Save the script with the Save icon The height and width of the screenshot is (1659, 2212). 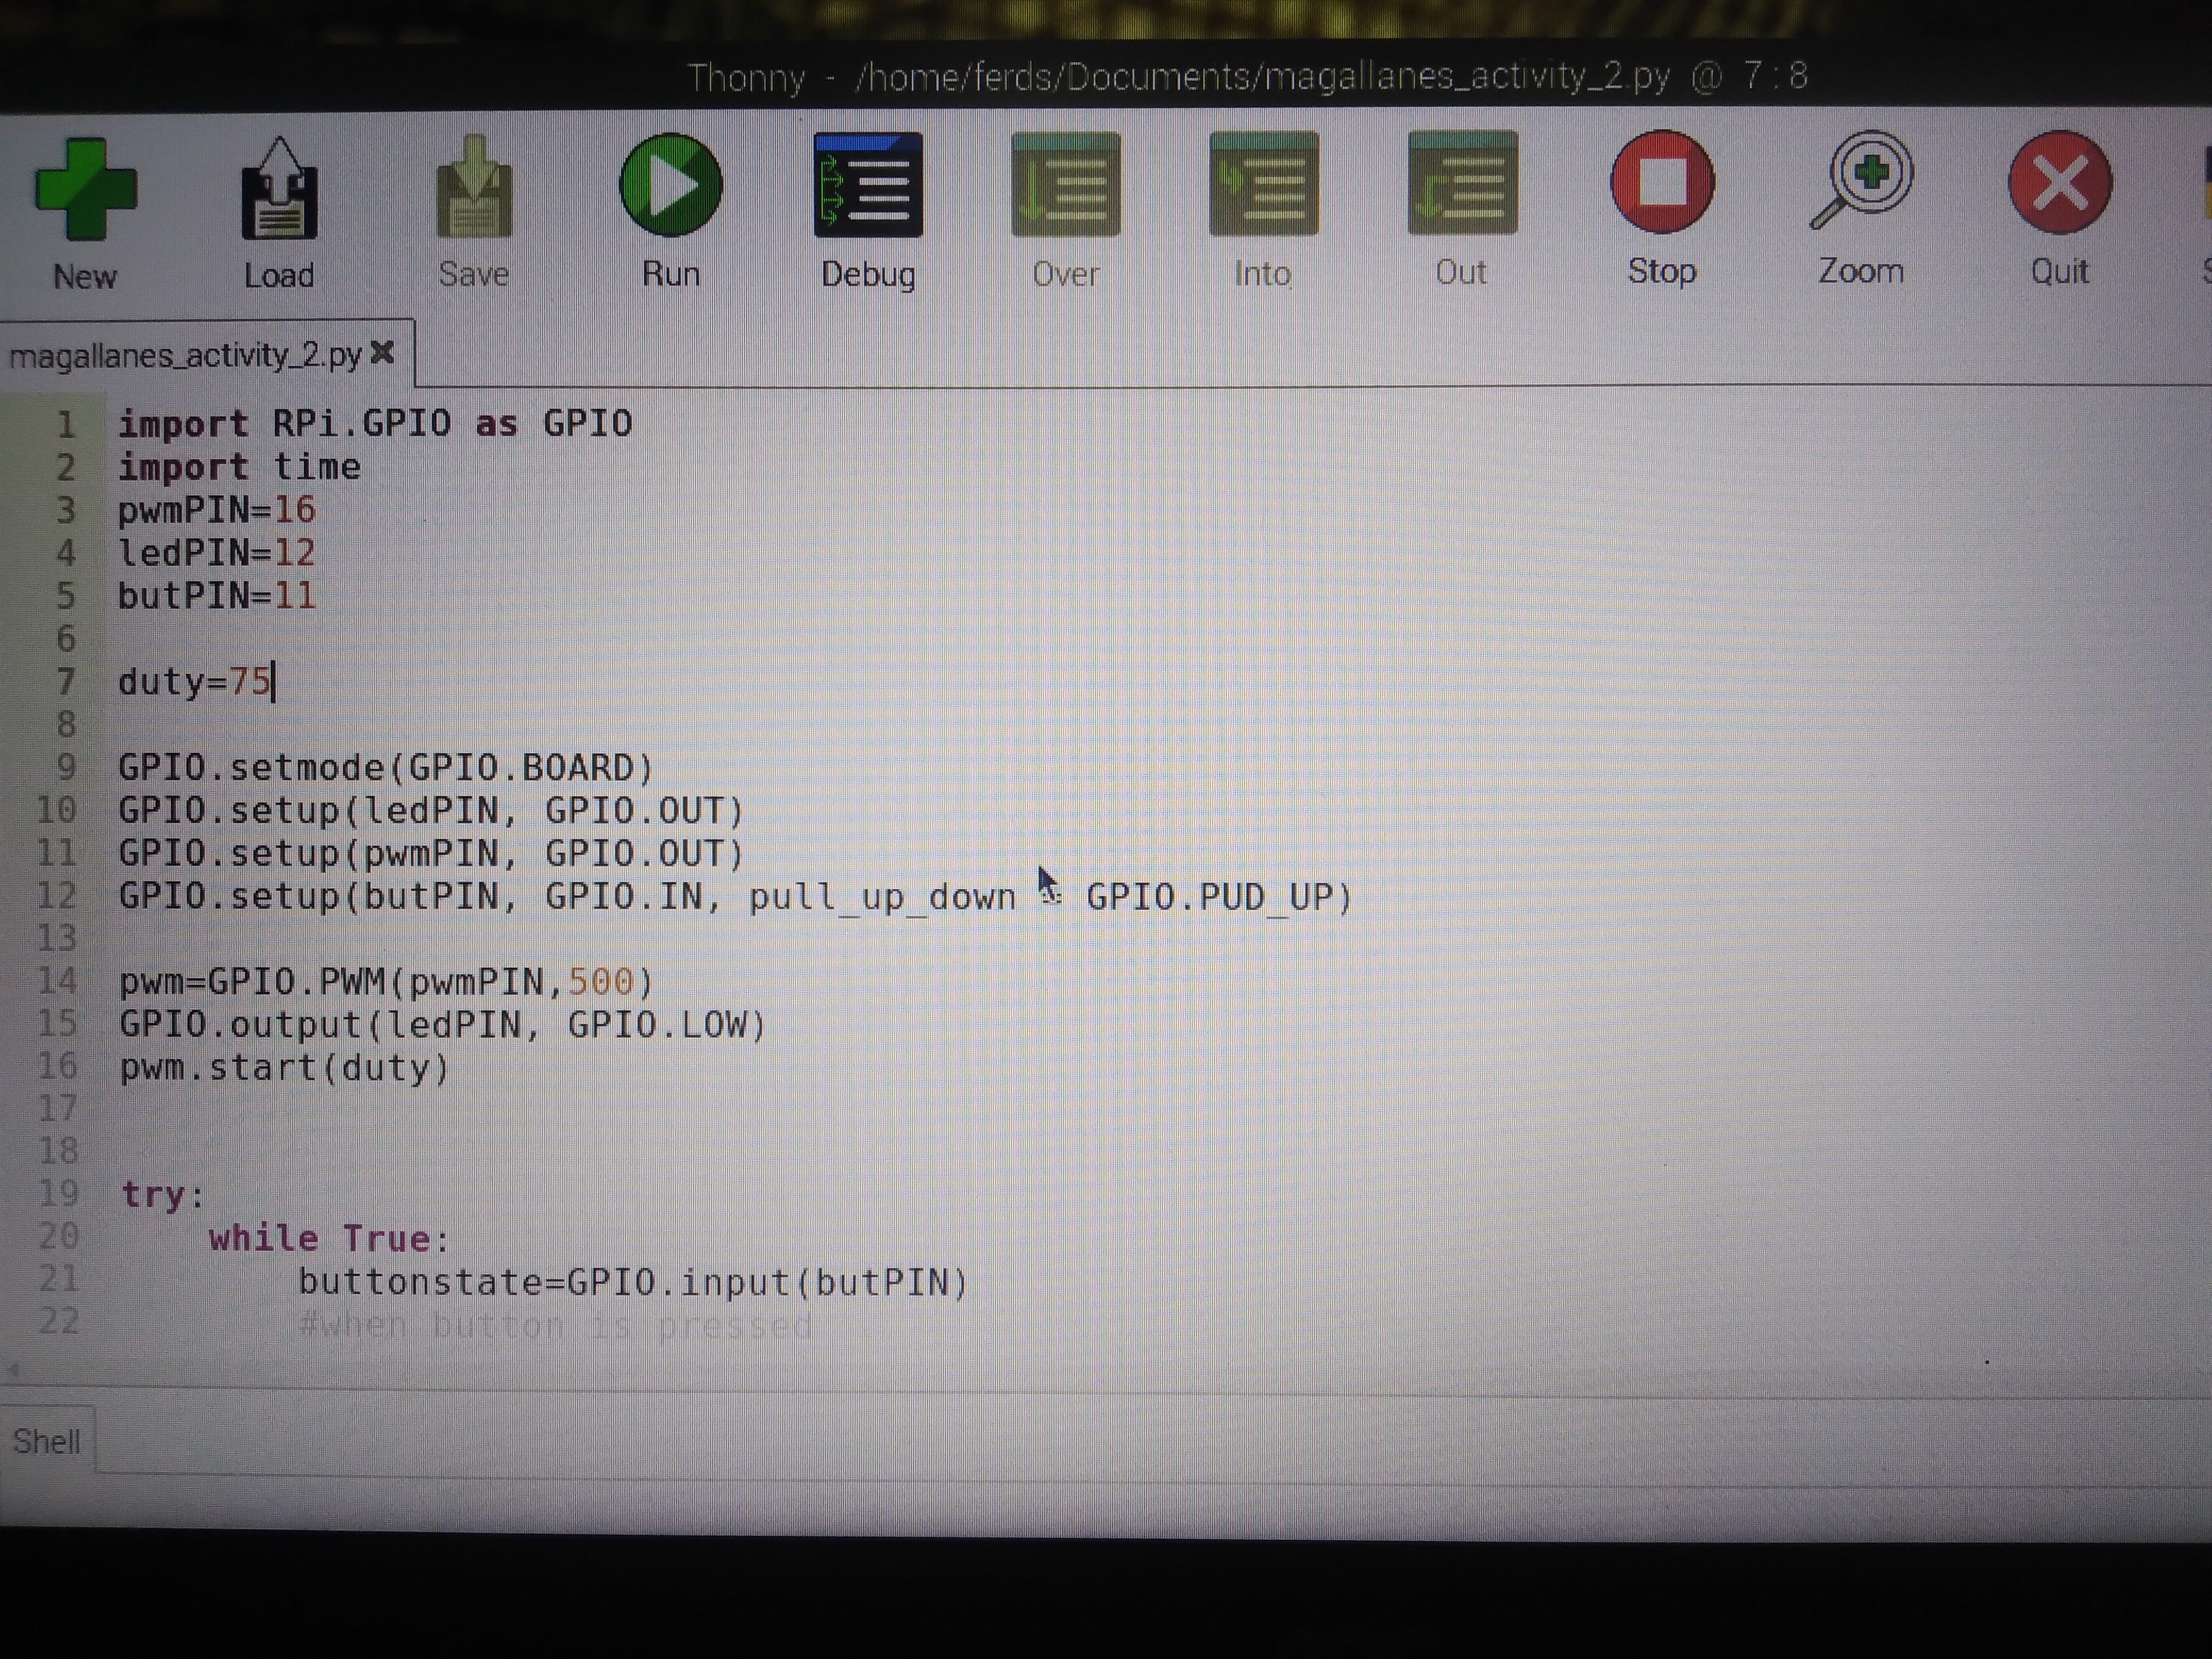(x=474, y=187)
